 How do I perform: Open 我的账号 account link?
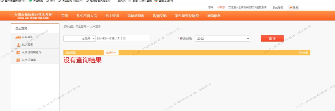coord(277,7)
